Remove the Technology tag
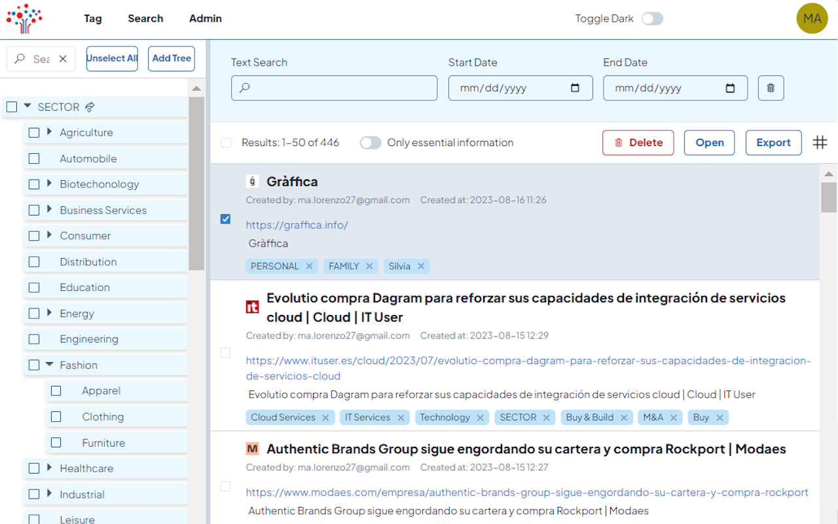Screen dimensions: 838x524 481,417
